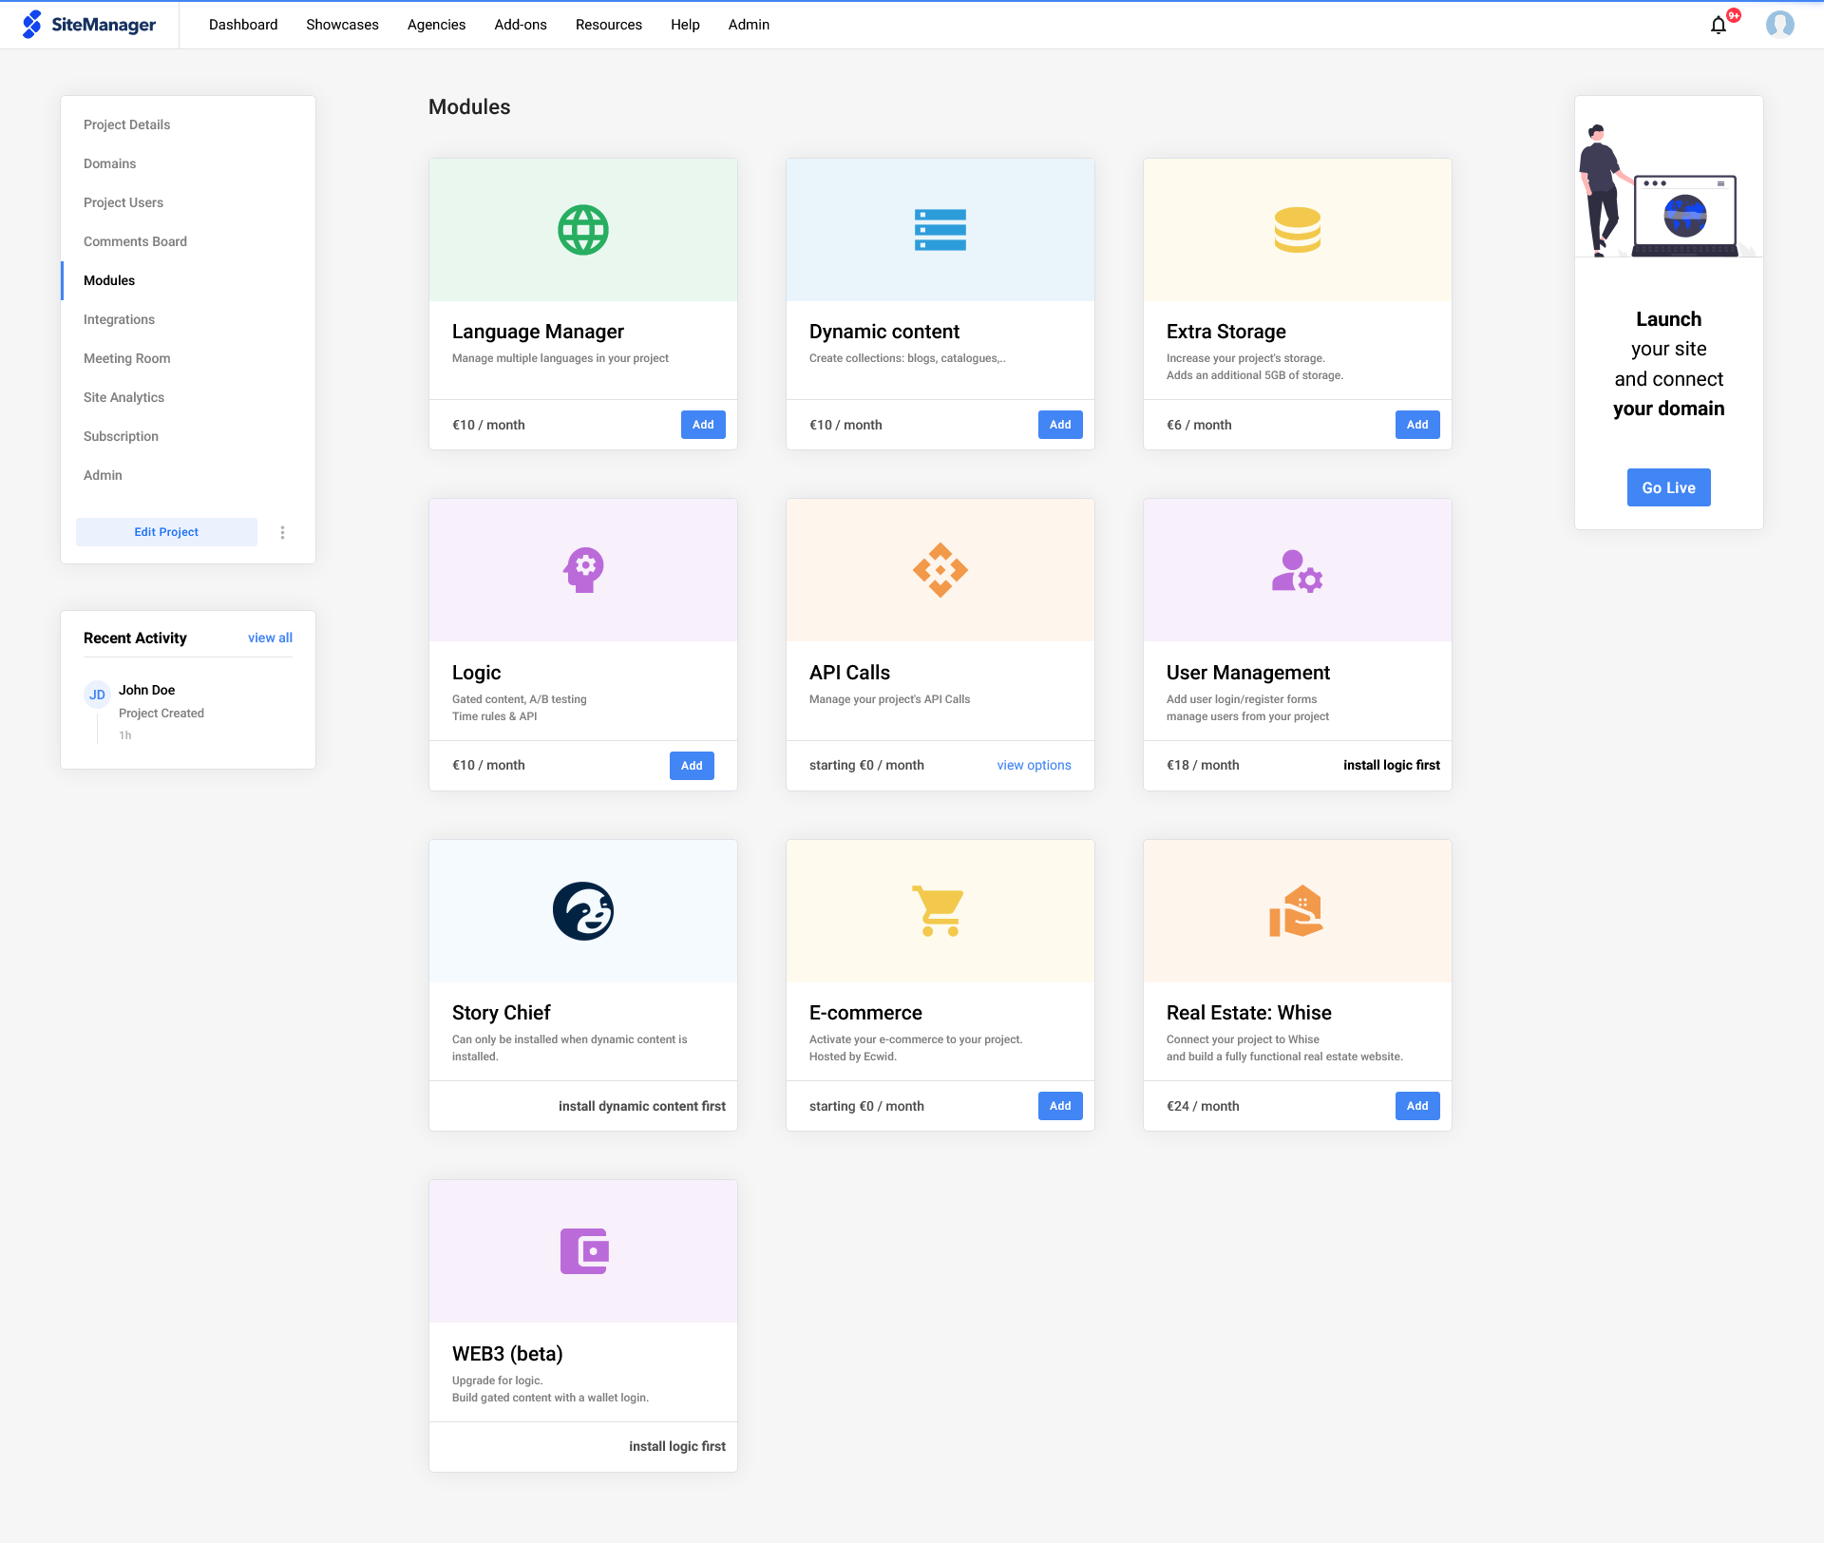Open the user avatar menu
The width and height of the screenshot is (1824, 1543).
click(x=1779, y=25)
